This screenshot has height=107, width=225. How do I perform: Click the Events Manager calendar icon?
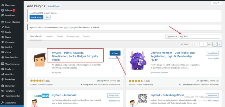(2, 22)
